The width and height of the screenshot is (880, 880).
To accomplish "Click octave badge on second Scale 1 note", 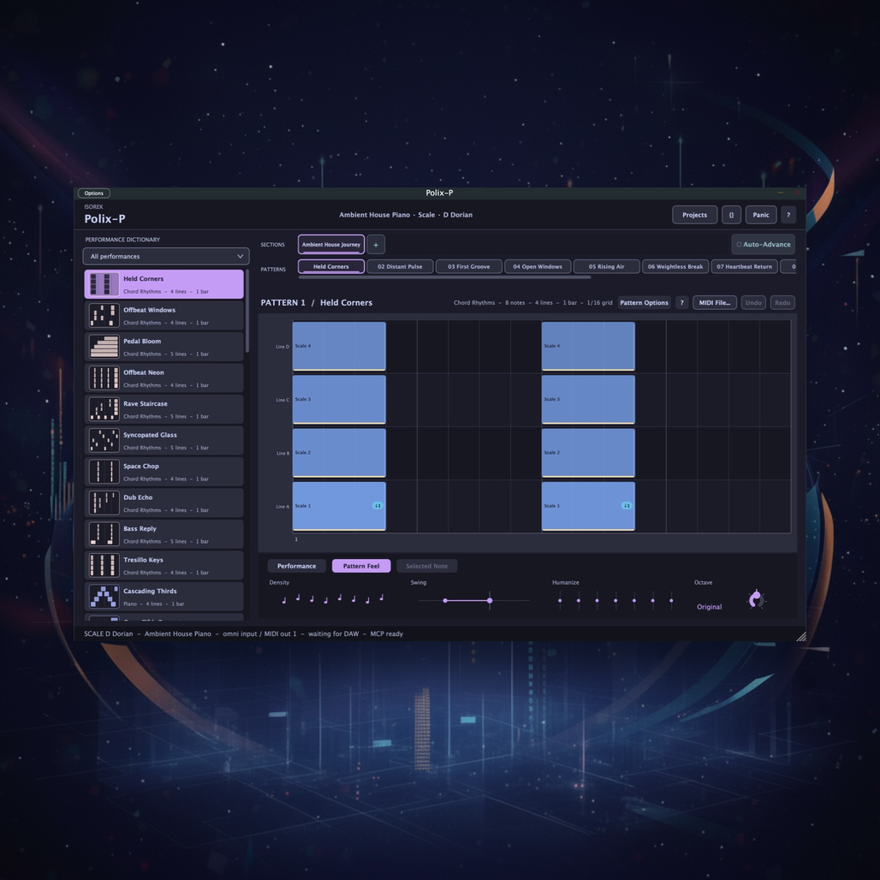I will click(x=627, y=506).
